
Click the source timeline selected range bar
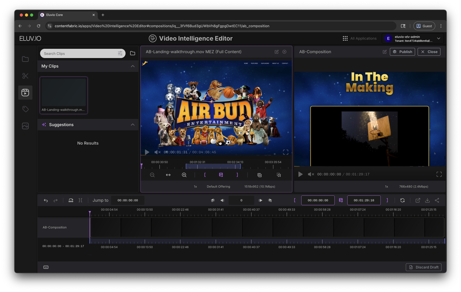click(213, 166)
